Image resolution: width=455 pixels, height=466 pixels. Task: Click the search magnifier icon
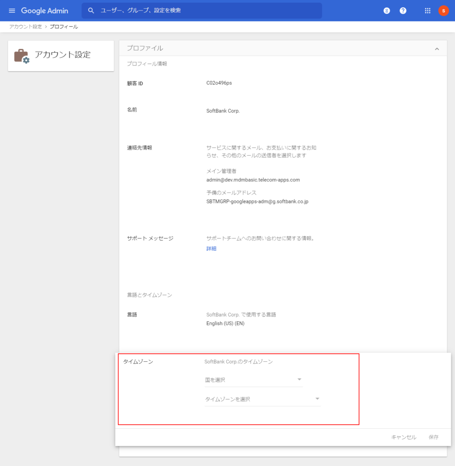click(x=91, y=10)
